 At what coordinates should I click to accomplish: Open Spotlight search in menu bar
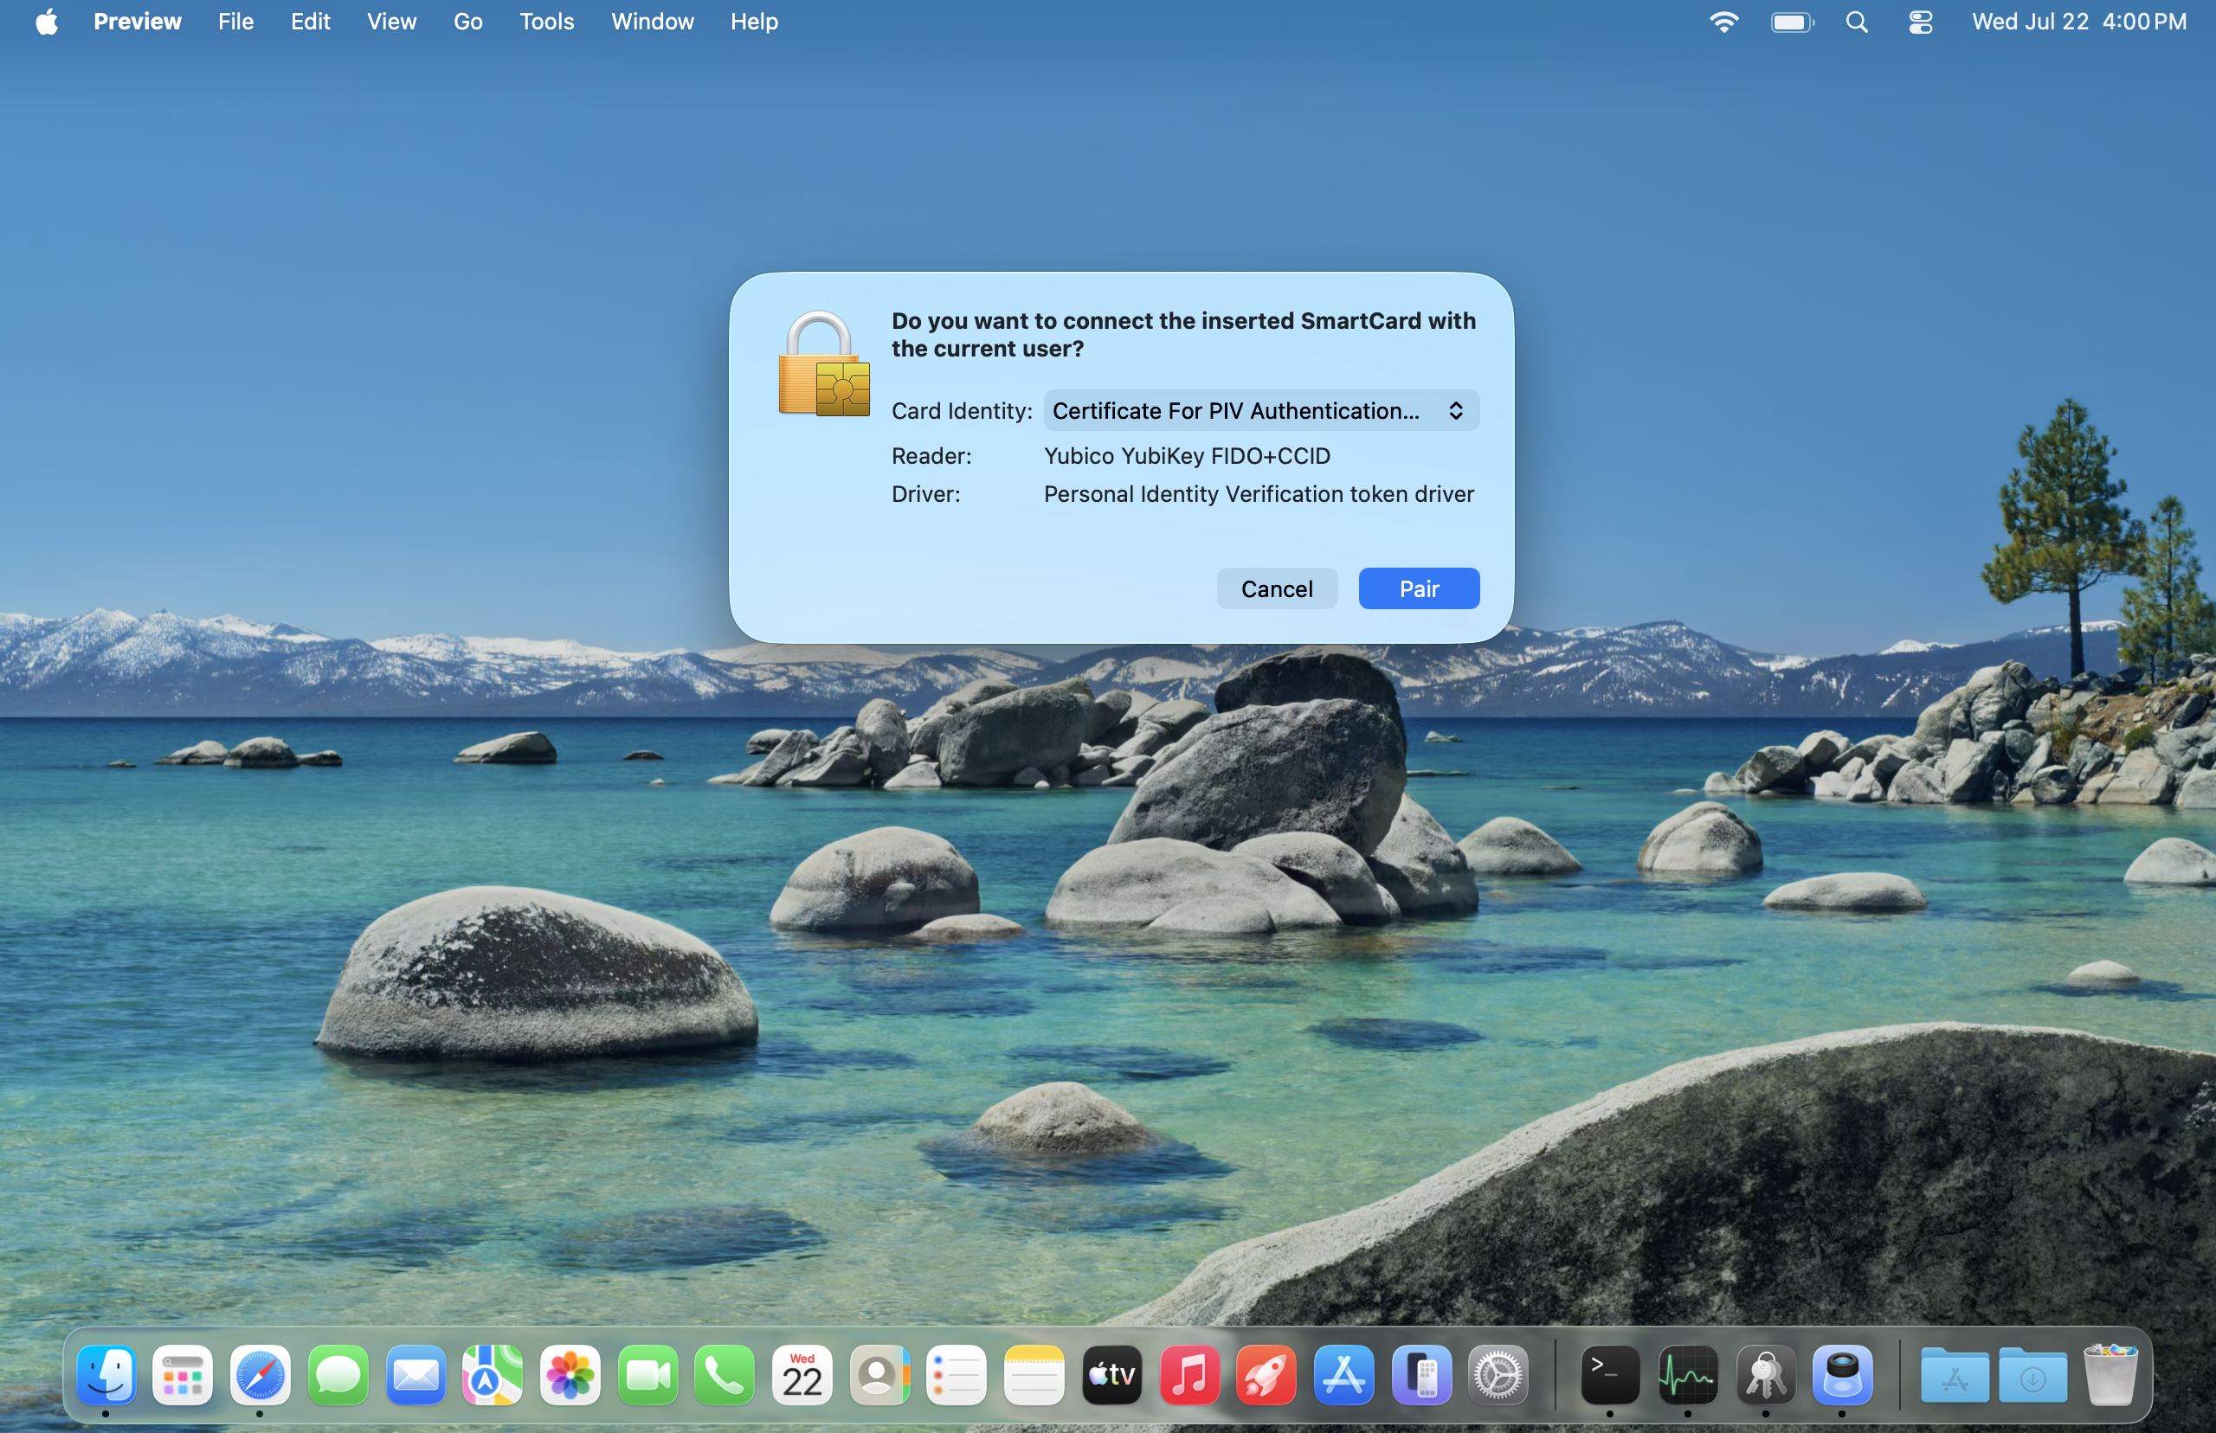click(1857, 22)
